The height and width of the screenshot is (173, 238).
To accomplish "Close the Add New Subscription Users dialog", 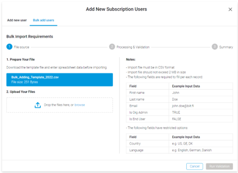I will tap(230, 10).
